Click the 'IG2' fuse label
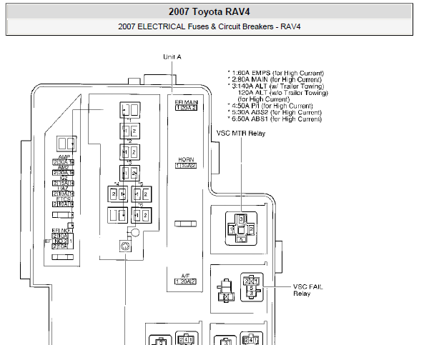 pyautogui.click(x=64, y=178)
